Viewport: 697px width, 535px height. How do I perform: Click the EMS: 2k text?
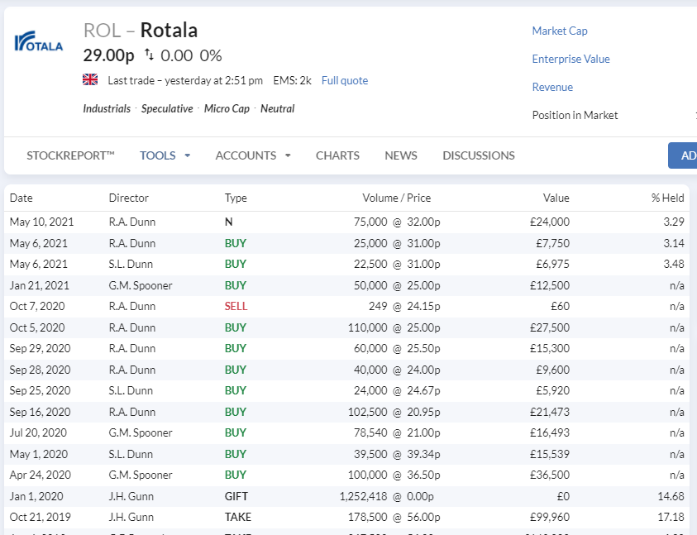(x=292, y=80)
